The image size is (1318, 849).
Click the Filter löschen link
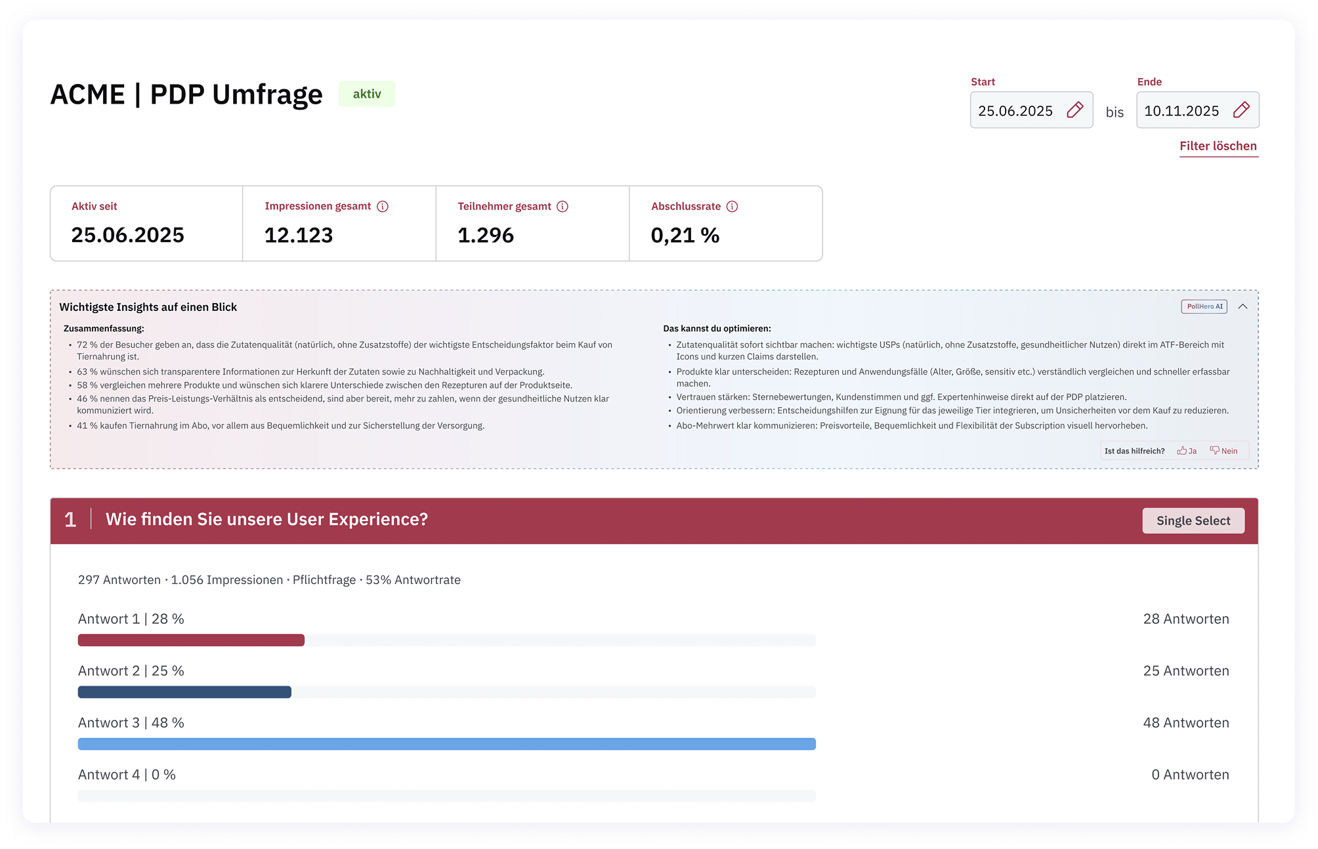1218,146
